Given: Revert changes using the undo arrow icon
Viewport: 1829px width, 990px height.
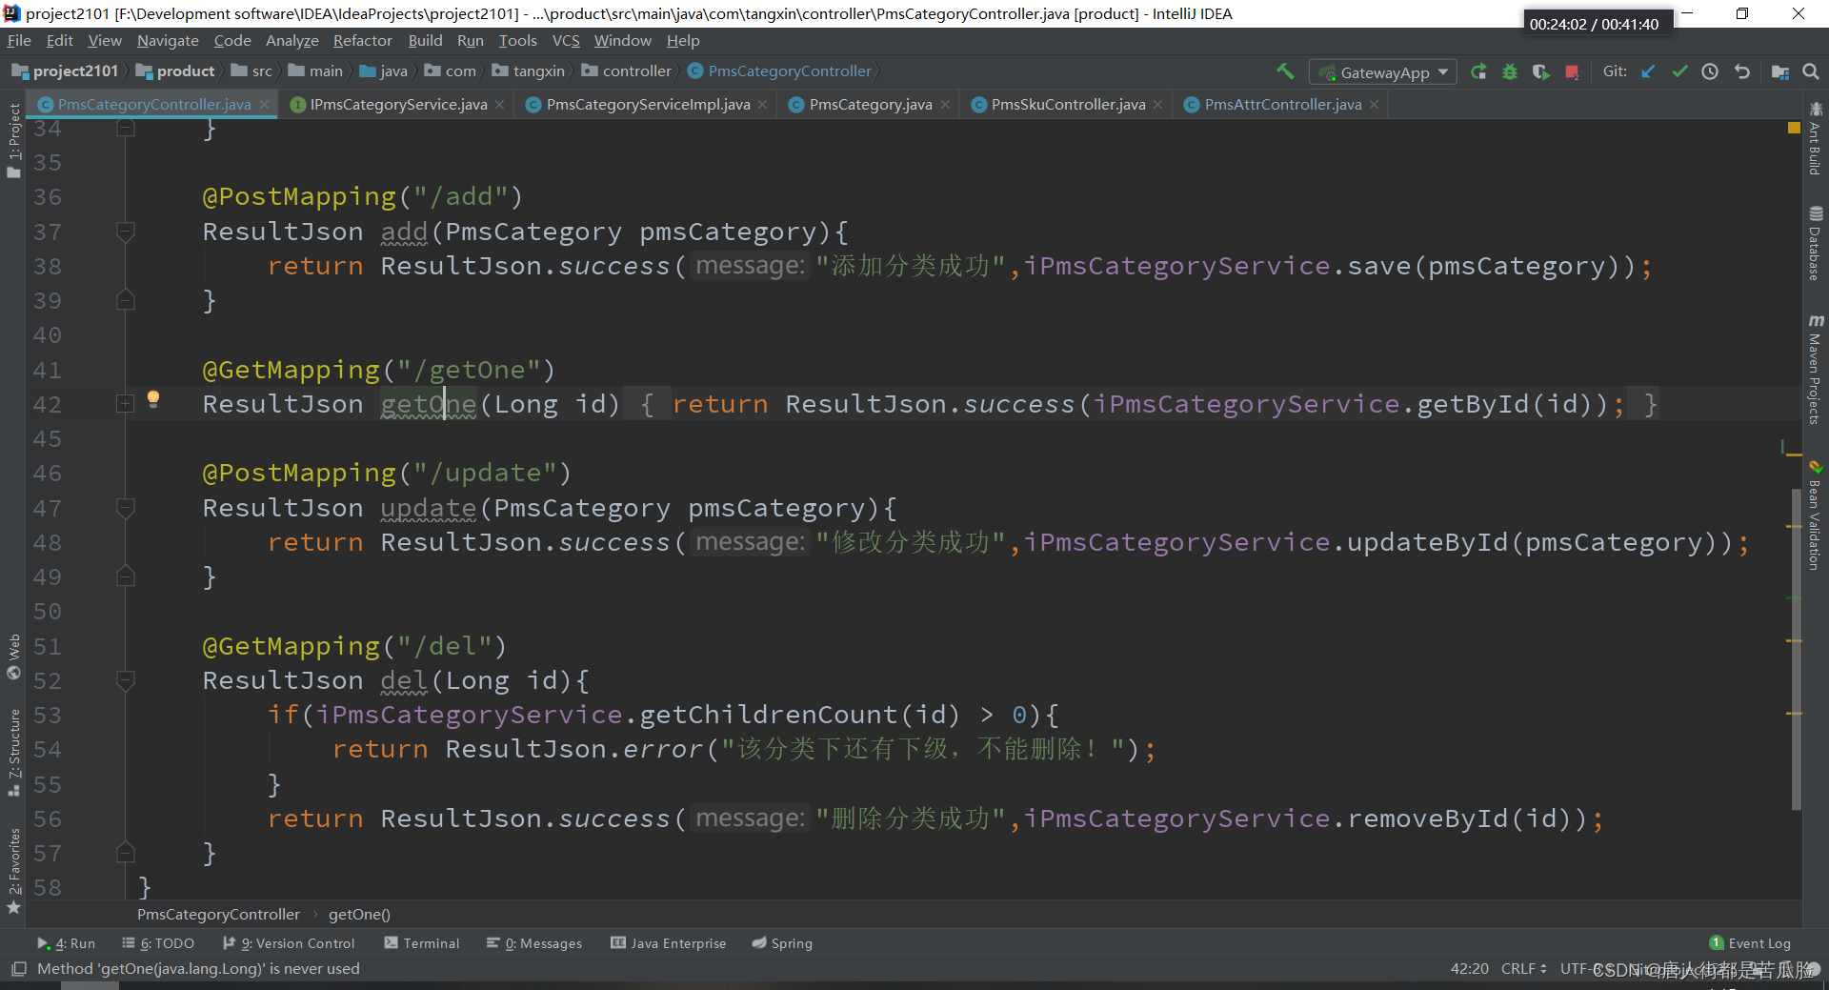Looking at the screenshot, I should pyautogui.click(x=1742, y=71).
